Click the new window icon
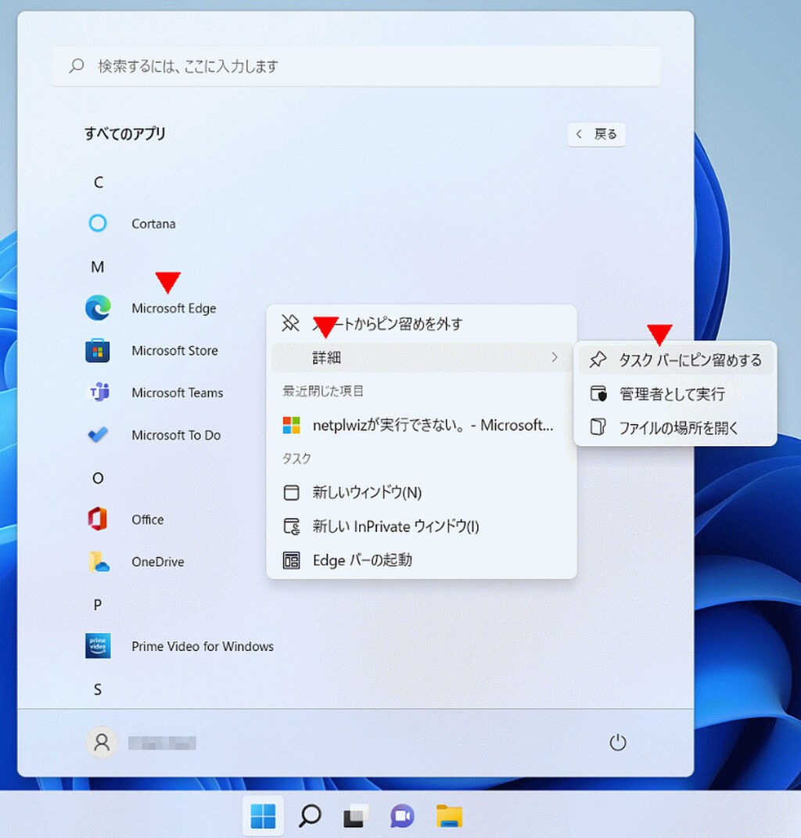 (291, 492)
